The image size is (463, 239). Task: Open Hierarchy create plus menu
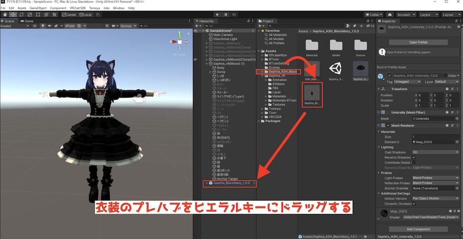coord(198,26)
